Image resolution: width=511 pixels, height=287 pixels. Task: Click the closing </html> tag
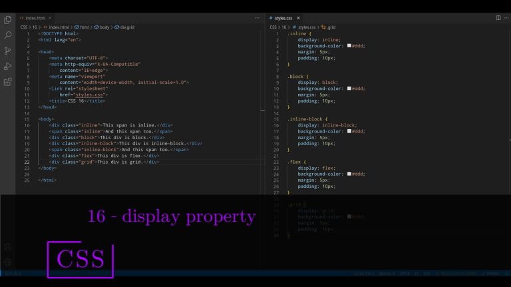(47, 180)
